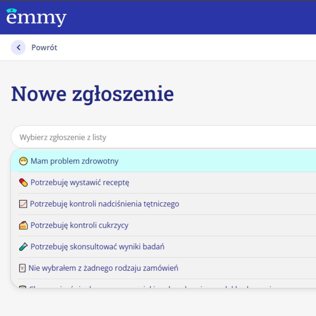Click the face emoji beside health problem

(x=23, y=161)
